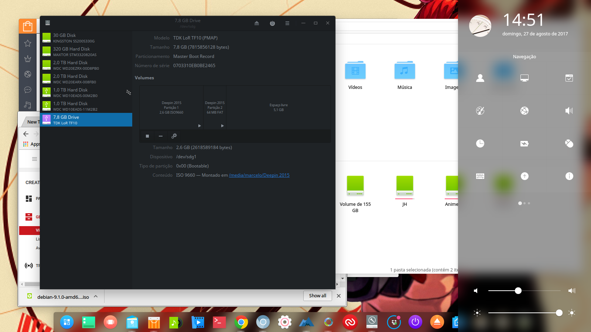Adjust the volume slider handle
Viewport: 591px width, 332px height.
pos(518,291)
